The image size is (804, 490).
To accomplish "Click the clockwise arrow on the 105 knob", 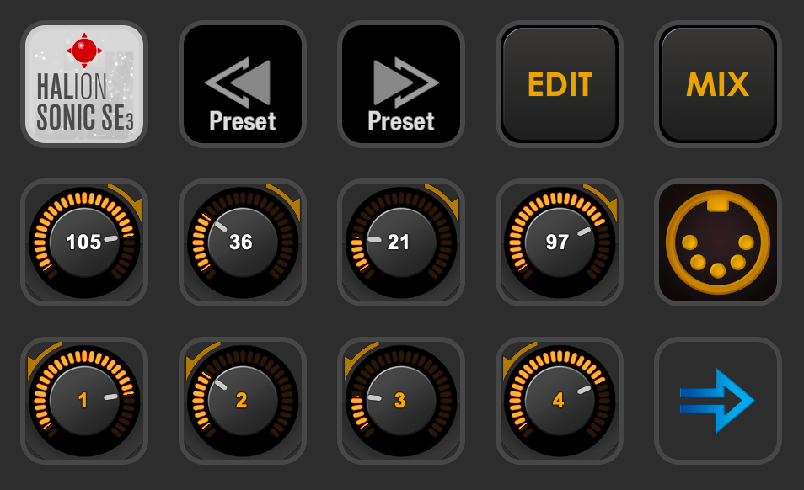I will [x=128, y=200].
